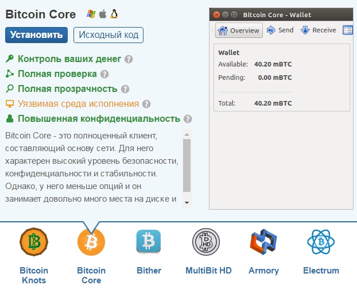Click Полная прозрачность text
This screenshot has height=289, width=357.
click(x=67, y=89)
